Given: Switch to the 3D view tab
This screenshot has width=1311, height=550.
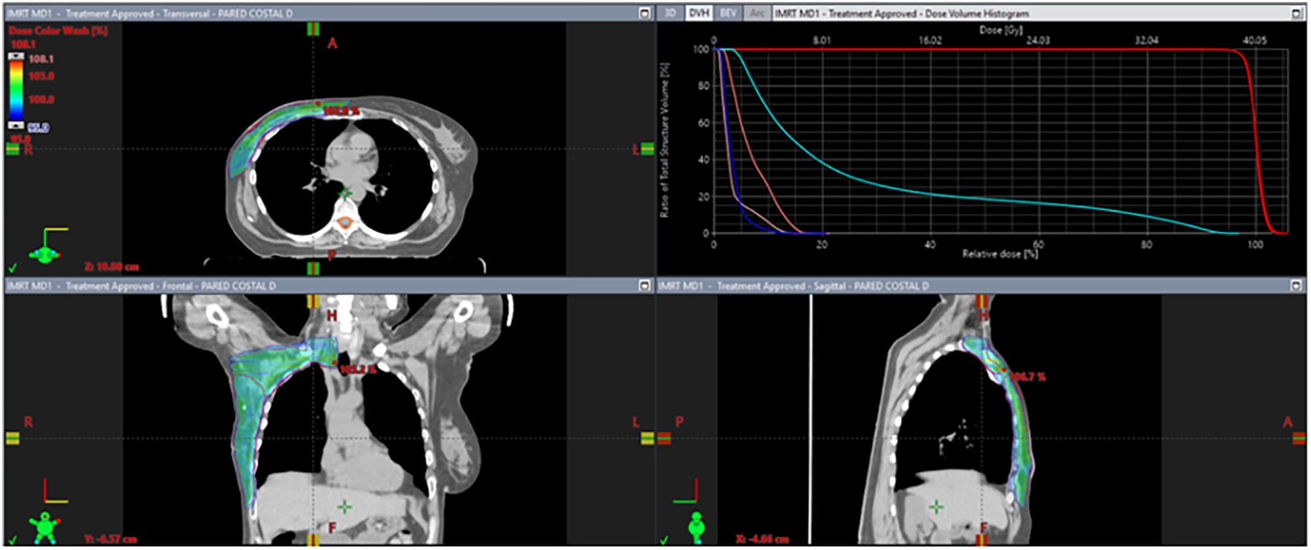Looking at the screenshot, I should 670,13.
